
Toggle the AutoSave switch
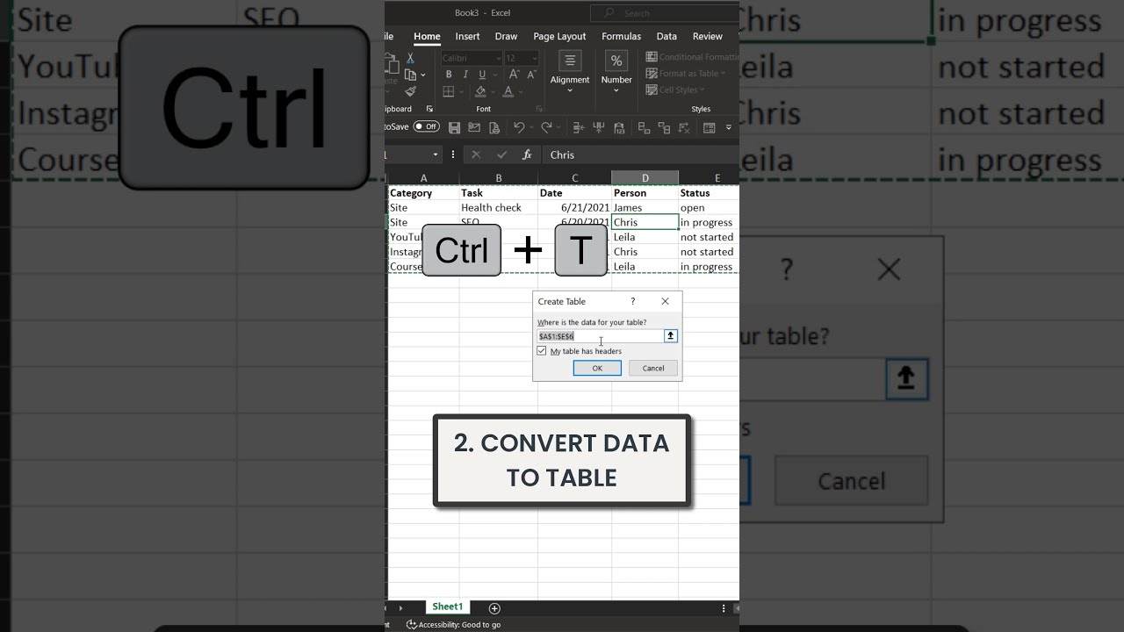426,127
